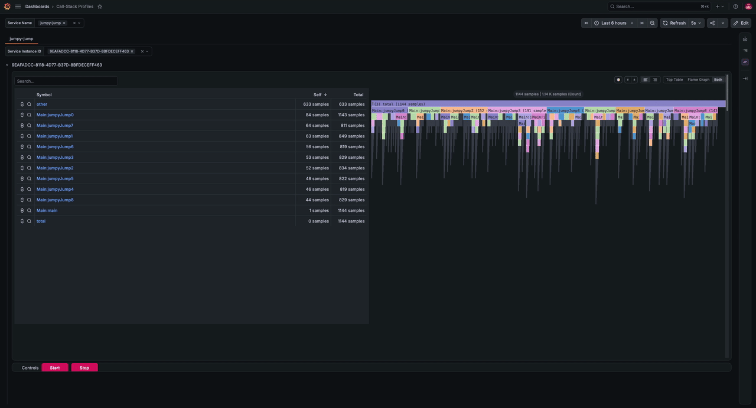Remove the service instance ID chip
This screenshot has height=408, width=756.
click(x=132, y=51)
